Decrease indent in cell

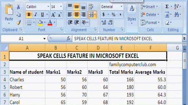coord(70,22)
